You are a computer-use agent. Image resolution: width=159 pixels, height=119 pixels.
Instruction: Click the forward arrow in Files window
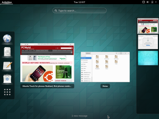click(84, 53)
